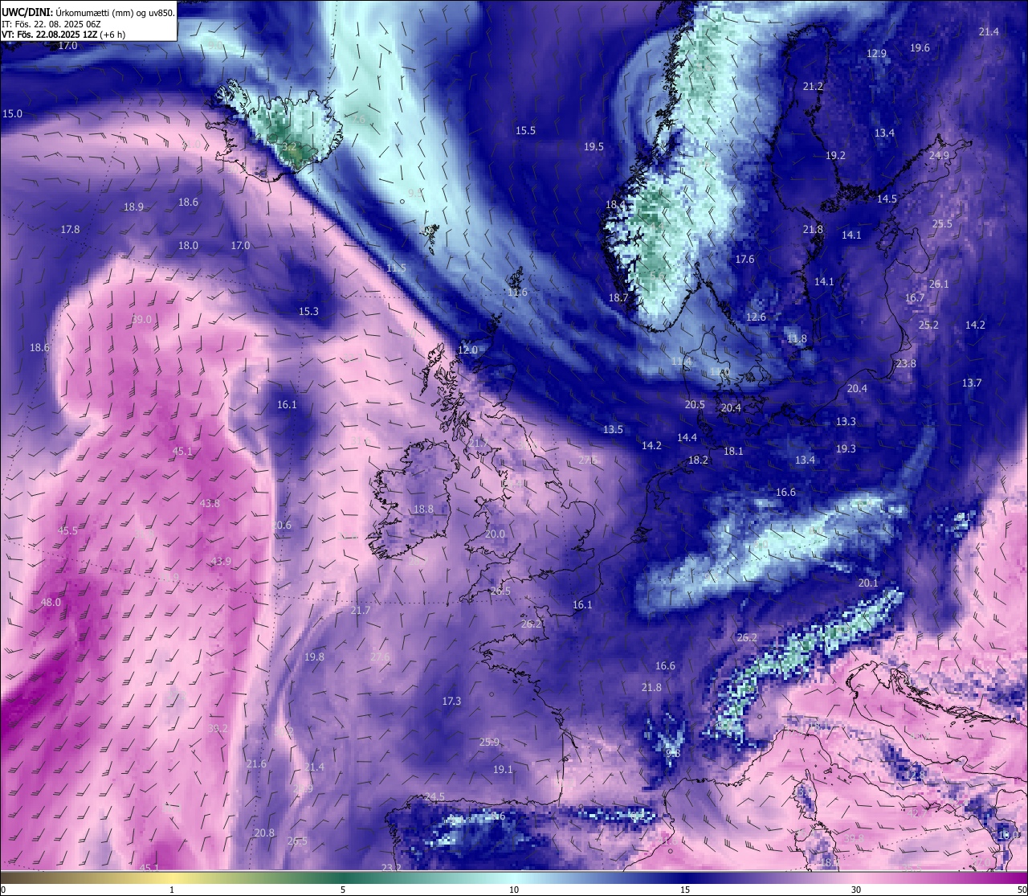1028x896 pixels.
Task: Click the map value 12.6
Action: click(756, 317)
